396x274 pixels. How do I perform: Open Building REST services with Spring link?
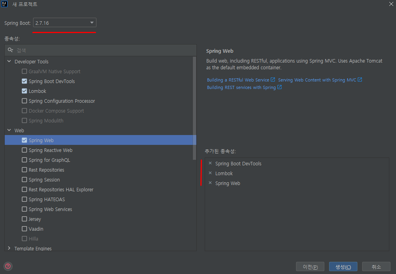click(x=241, y=87)
